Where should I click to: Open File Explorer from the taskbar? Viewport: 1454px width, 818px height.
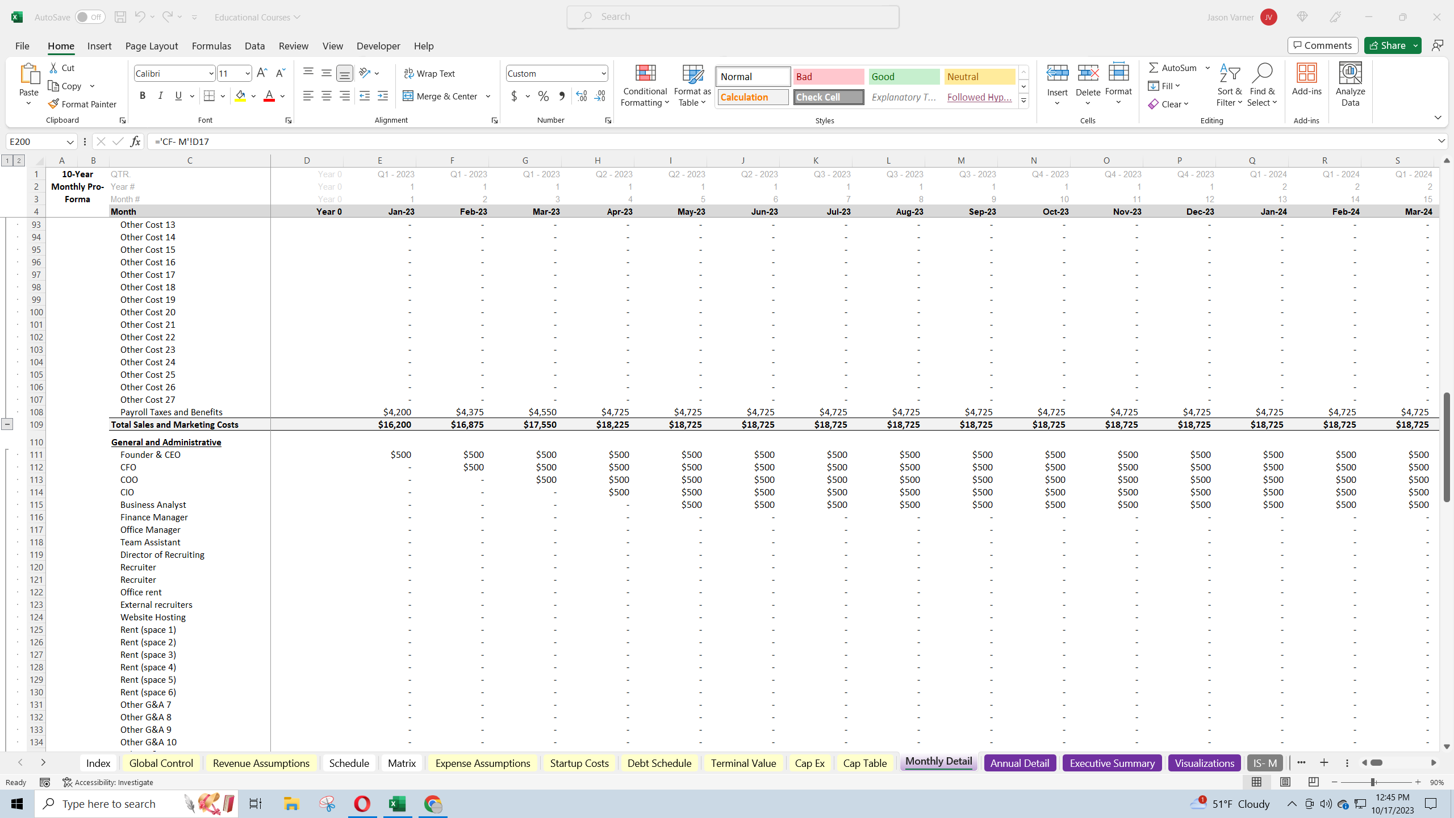[x=291, y=804]
